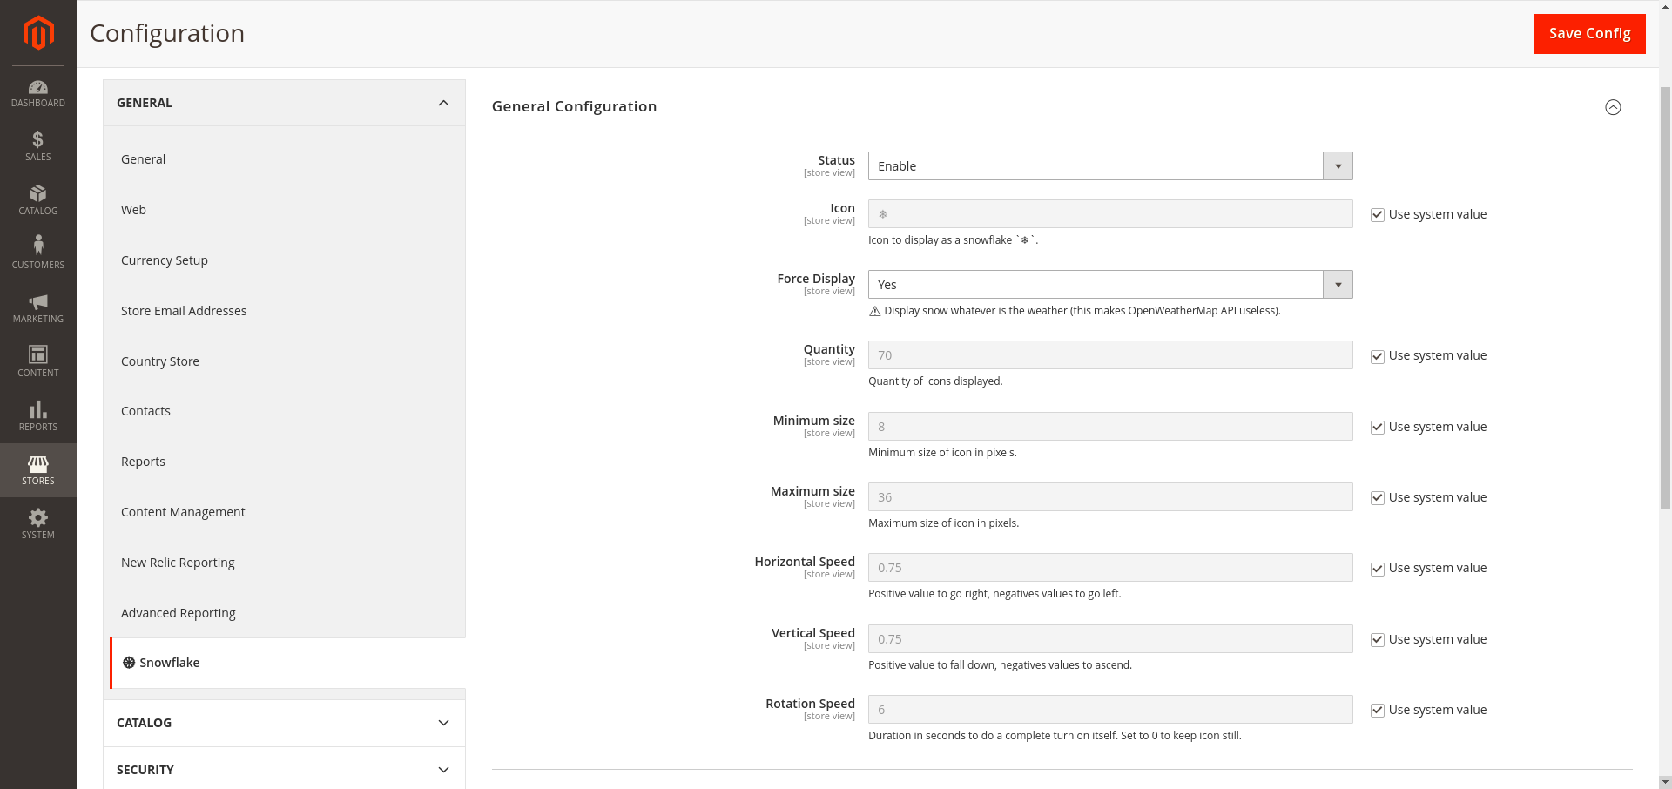The image size is (1672, 789).
Task: Collapse the GENERAL section
Action: 284,103
